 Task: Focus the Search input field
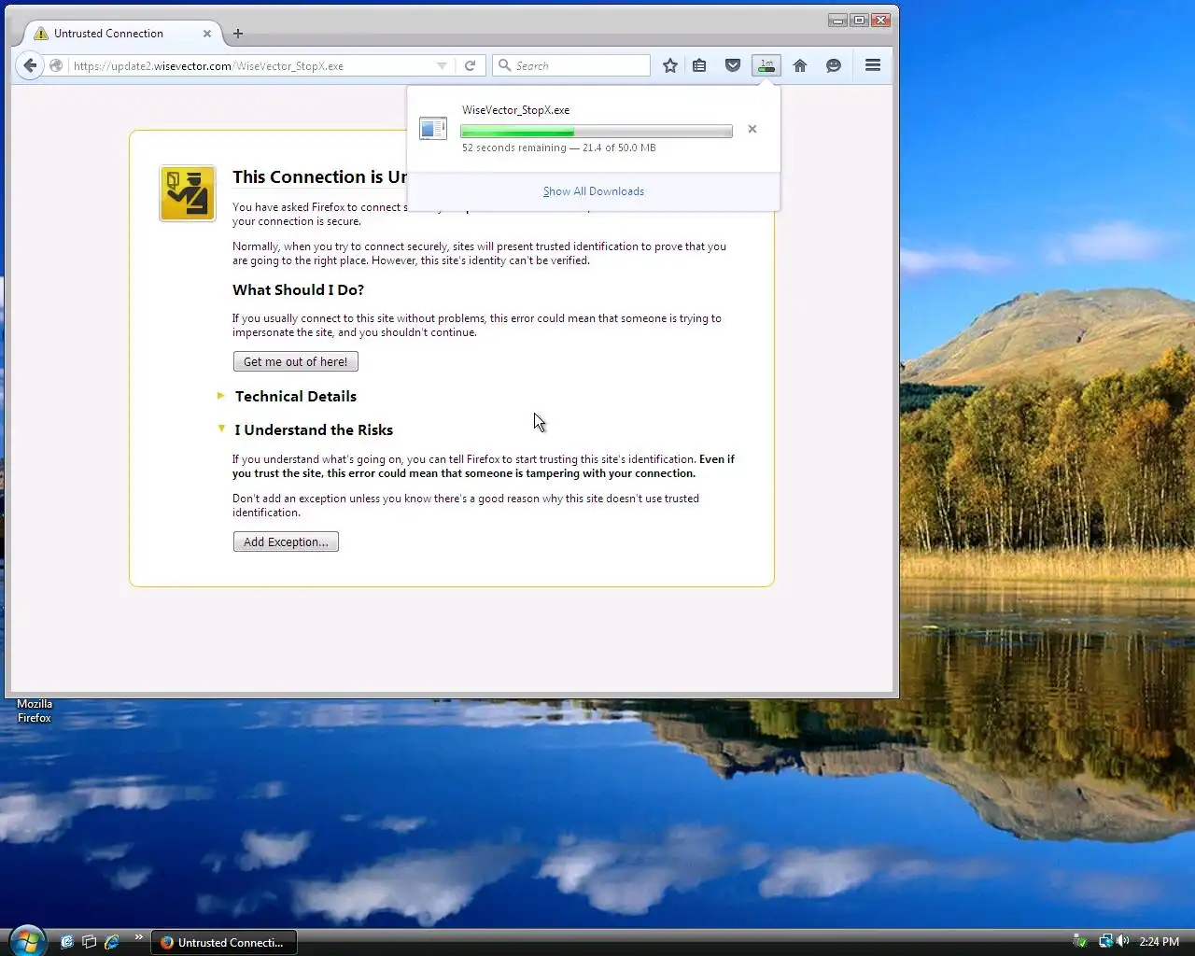tap(571, 65)
